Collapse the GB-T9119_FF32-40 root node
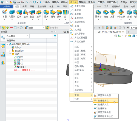This screenshot has width=137, height=121. pos(7,44)
